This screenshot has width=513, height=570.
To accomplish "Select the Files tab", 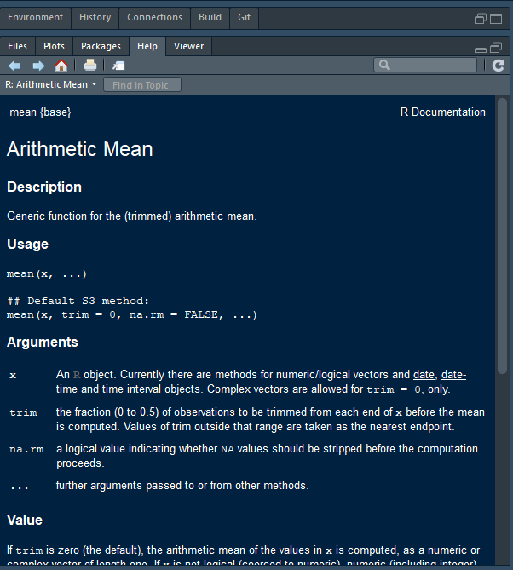I will pyautogui.click(x=17, y=46).
